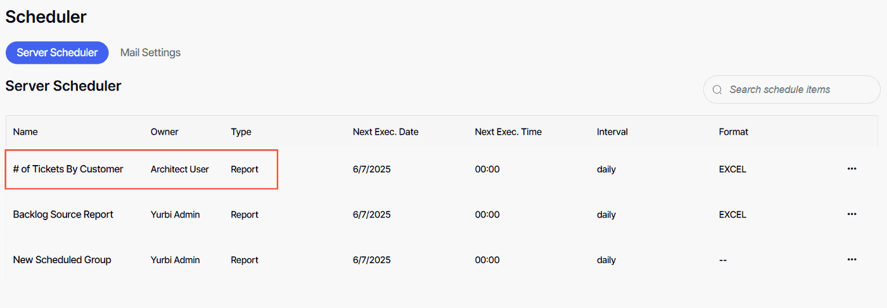Open Backlog Source Report schedule
This screenshot has width=887, height=308.
(x=63, y=214)
